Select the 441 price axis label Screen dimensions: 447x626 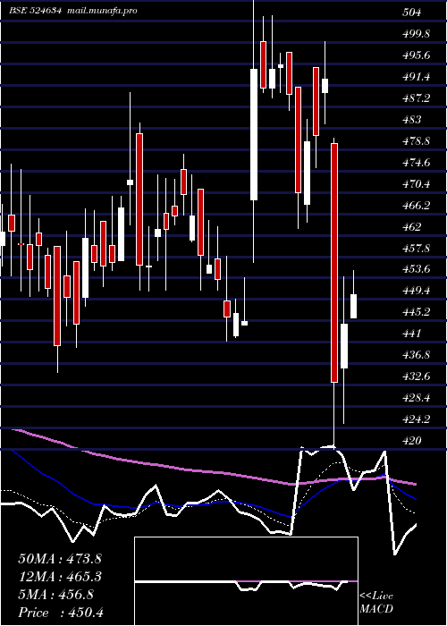click(x=411, y=334)
